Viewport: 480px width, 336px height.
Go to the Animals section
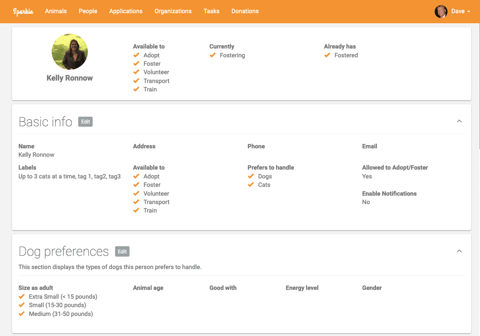(56, 11)
